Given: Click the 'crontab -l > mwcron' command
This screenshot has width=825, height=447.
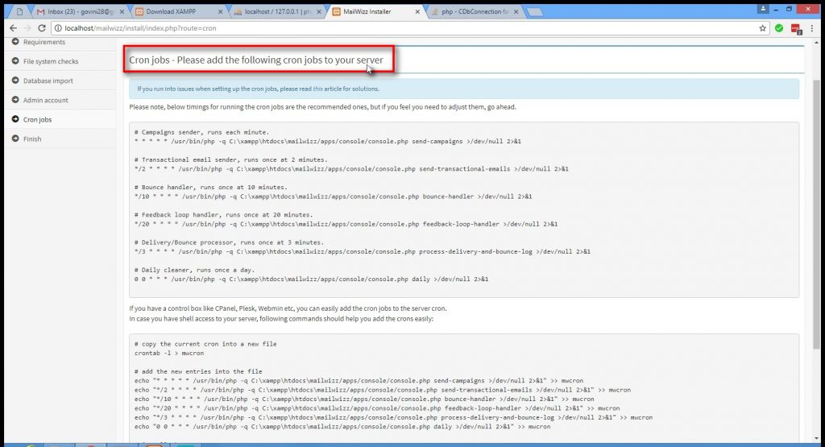Looking at the screenshot, I should click(x=169, y=354).
